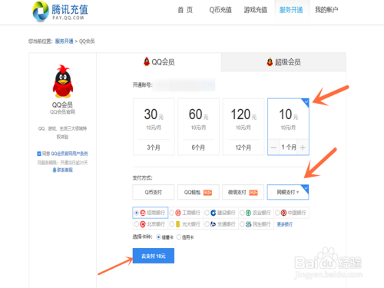
Task: Select the 民生银行 radio button
Action: click(x=242, y=224)
